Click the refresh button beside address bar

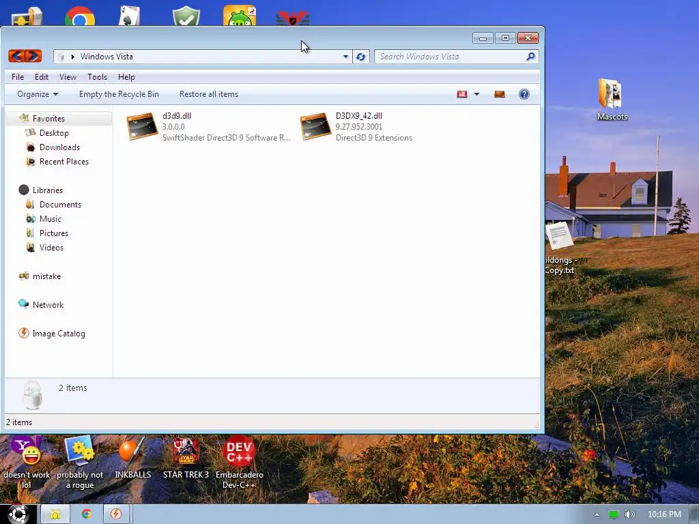click(x=360, y=57)
